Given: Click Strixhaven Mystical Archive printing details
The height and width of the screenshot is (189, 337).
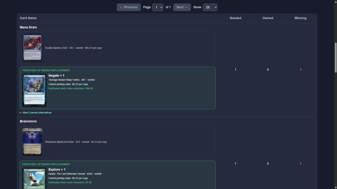Looking at the screenshot, I should click(x=76, y=142).
